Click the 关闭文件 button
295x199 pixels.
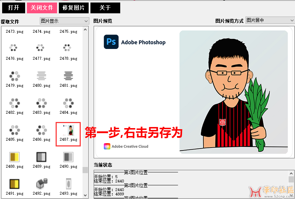(x=42, y=8)
